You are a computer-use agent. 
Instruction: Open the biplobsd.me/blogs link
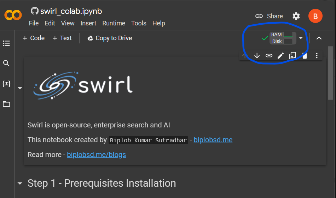97,155
